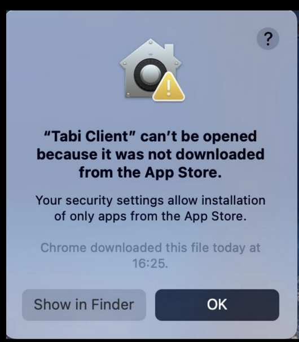This screenshot has height=342, width=299.
Task: Click the word "Finder" on the left button
Action: [x=112, y=305]
